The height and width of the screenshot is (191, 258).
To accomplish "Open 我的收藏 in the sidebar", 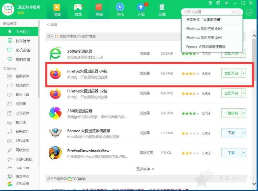I will (x=19, y=59).
